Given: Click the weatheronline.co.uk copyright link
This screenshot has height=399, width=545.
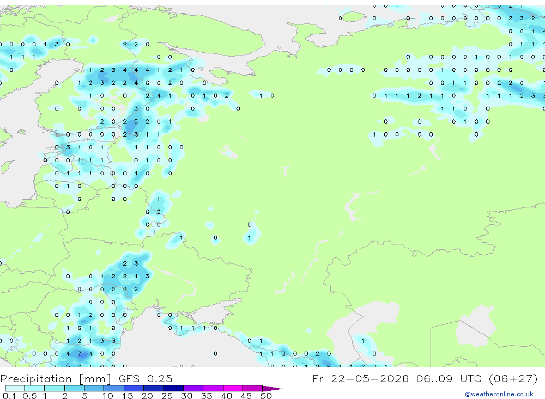Looking at the screenshot, I should (x=499, y=394).
